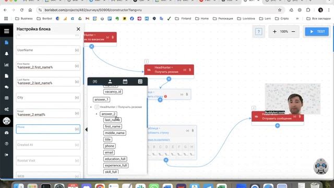Add a connection with plus under error block
The width and height of the screenshot is (334, 188).
[x=160, y=100]
